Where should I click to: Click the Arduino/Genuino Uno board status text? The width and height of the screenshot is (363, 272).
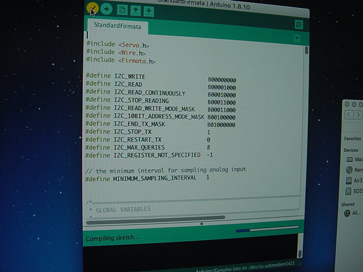tap(245, 267)
